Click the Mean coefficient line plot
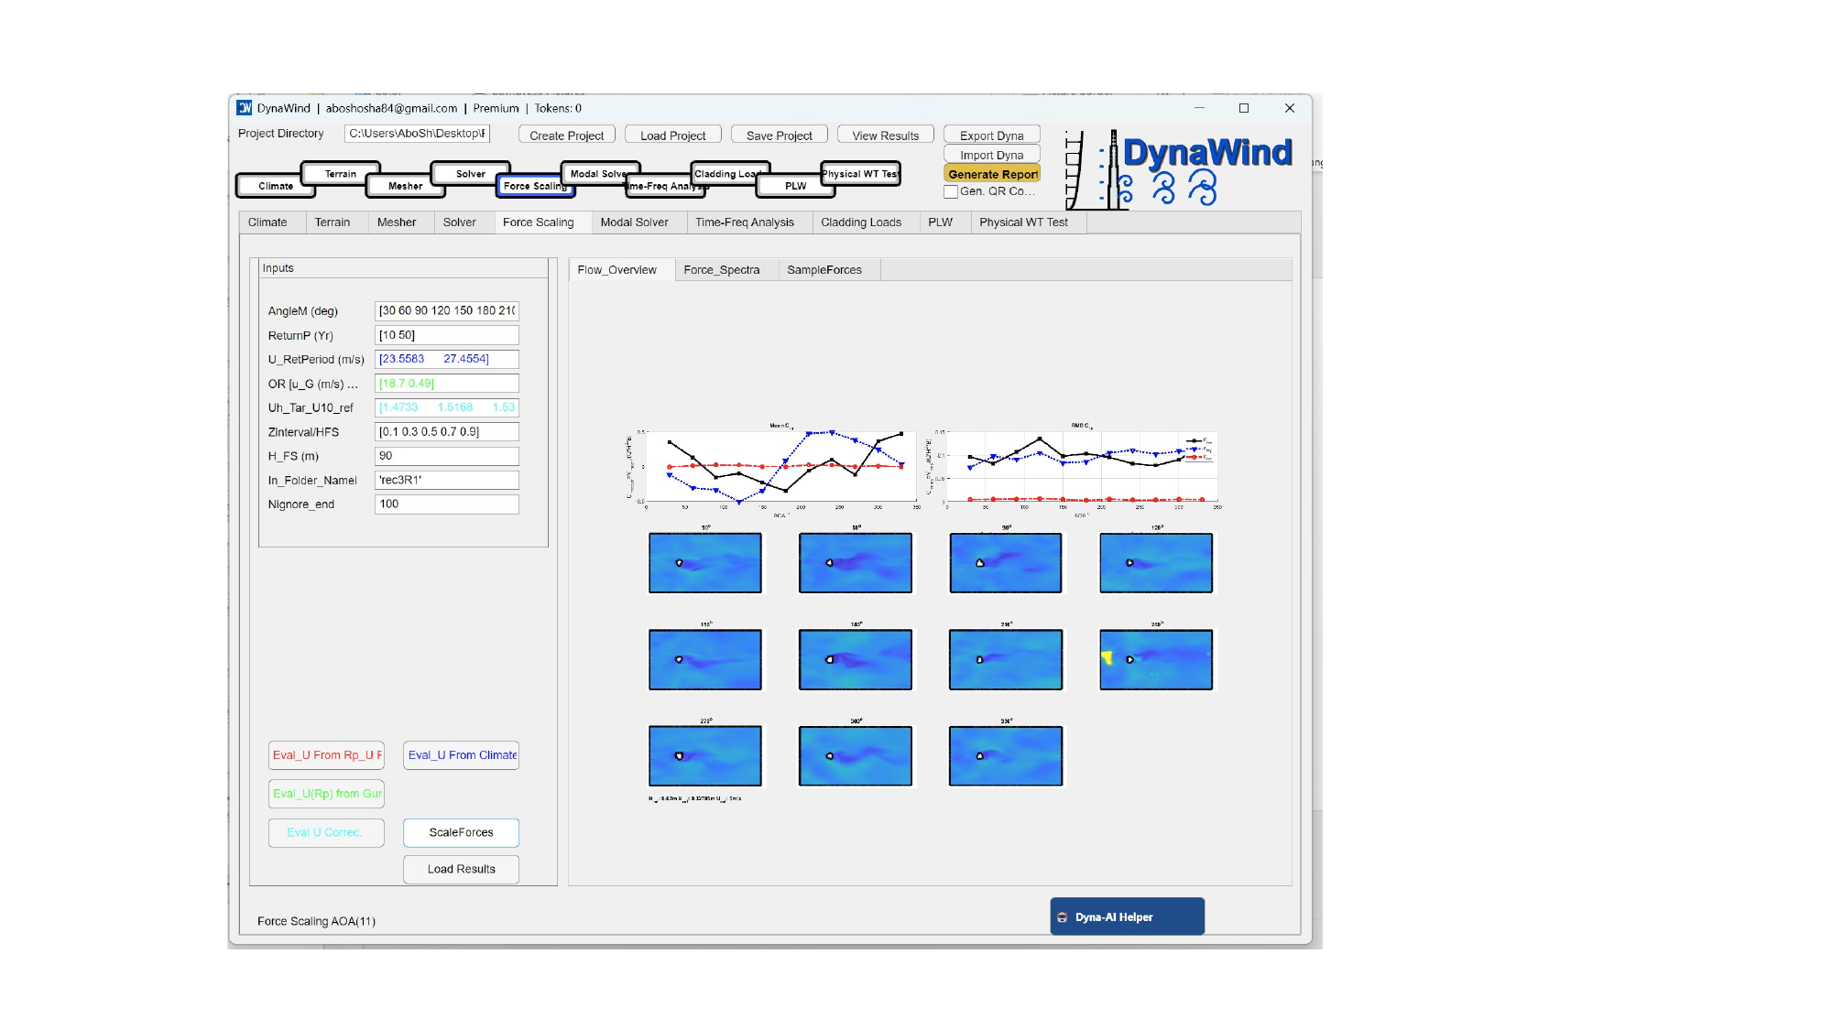 pos(780,468)
